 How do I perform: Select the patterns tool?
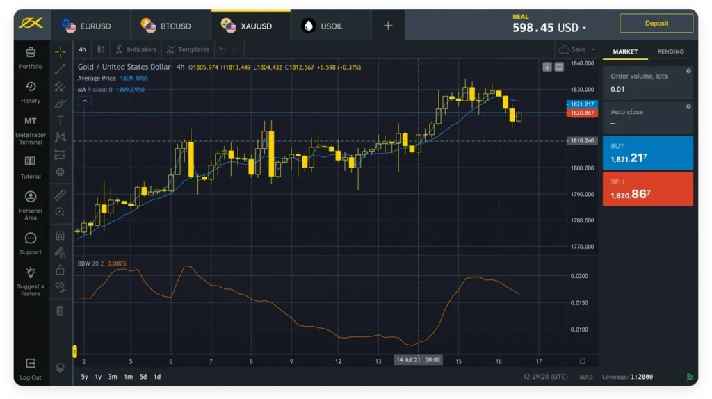coord(60,137)
